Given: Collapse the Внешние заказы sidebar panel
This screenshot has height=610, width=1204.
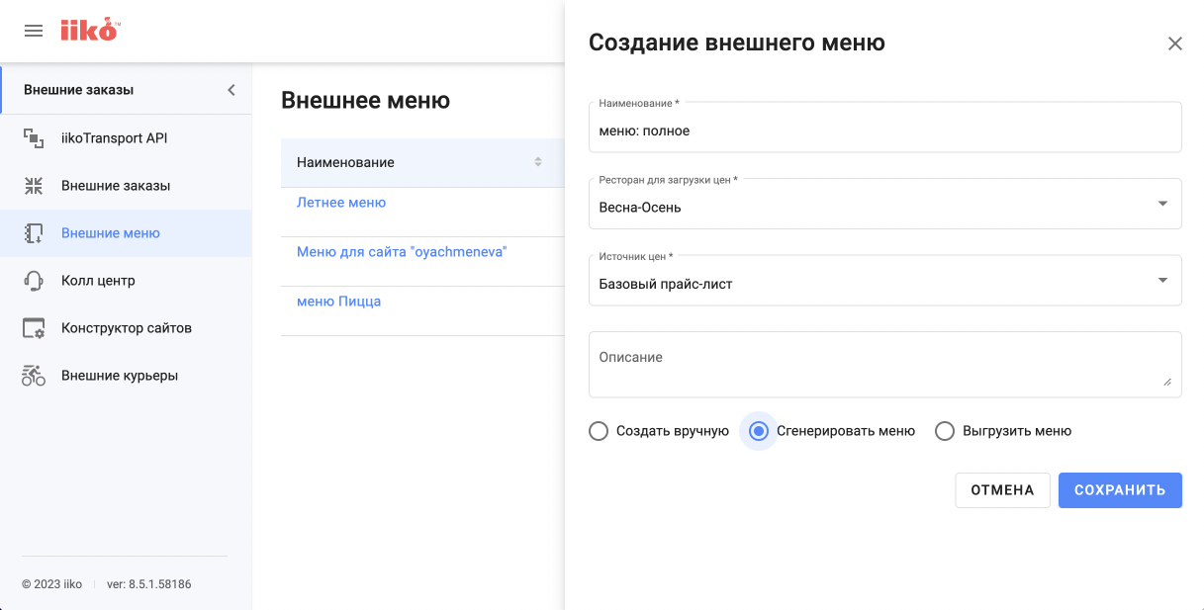Looking at the screenshot, I should point(231,88).
